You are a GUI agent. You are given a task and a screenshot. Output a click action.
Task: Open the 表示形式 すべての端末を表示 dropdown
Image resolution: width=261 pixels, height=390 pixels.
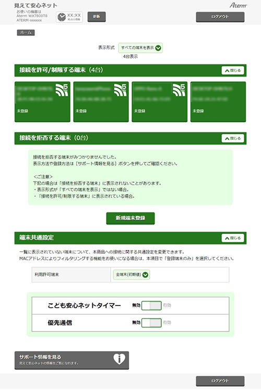point(140,48)
